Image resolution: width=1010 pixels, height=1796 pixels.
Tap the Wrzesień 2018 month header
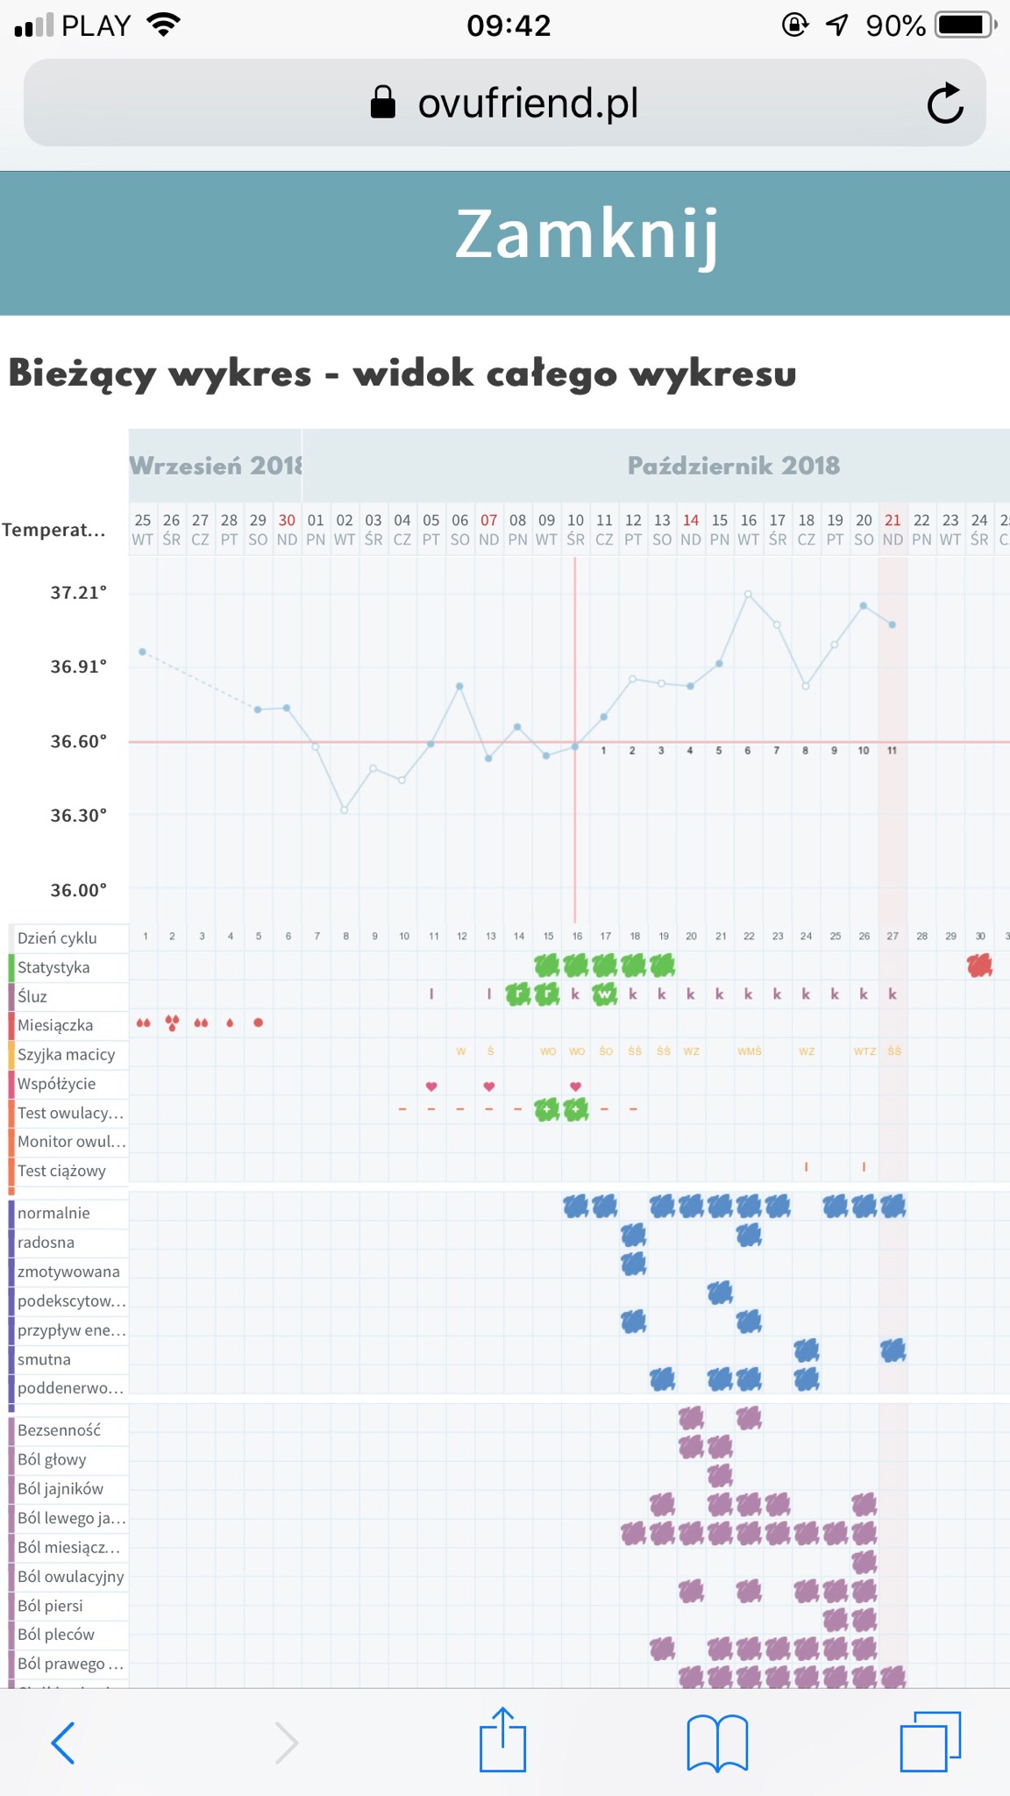point(216,466)
